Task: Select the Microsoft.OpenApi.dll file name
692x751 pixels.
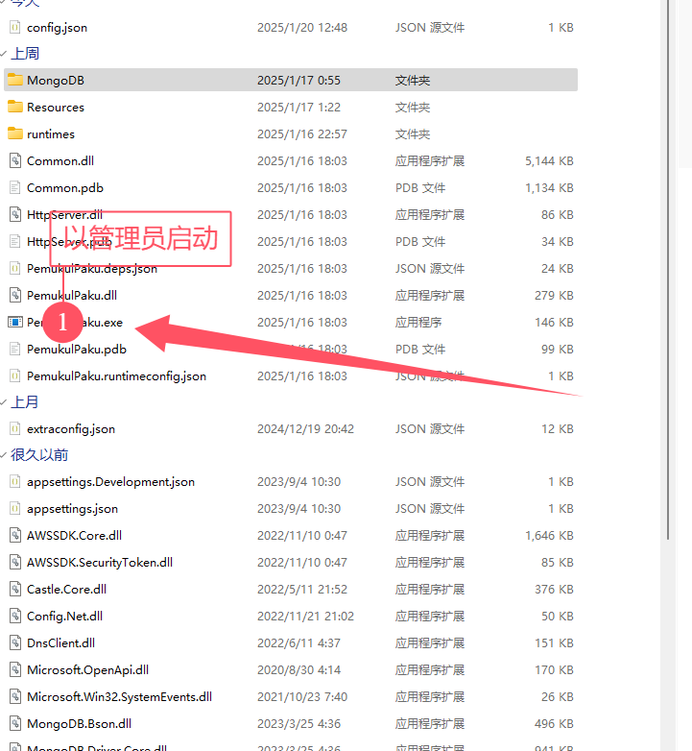Action: [87, 669]
